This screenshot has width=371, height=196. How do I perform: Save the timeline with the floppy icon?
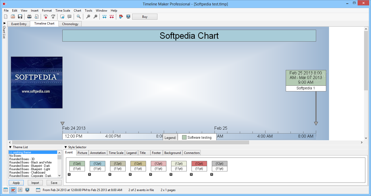[x=20, y=17]
